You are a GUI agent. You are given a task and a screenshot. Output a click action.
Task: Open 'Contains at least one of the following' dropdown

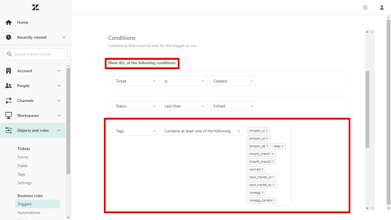(202, 131)
